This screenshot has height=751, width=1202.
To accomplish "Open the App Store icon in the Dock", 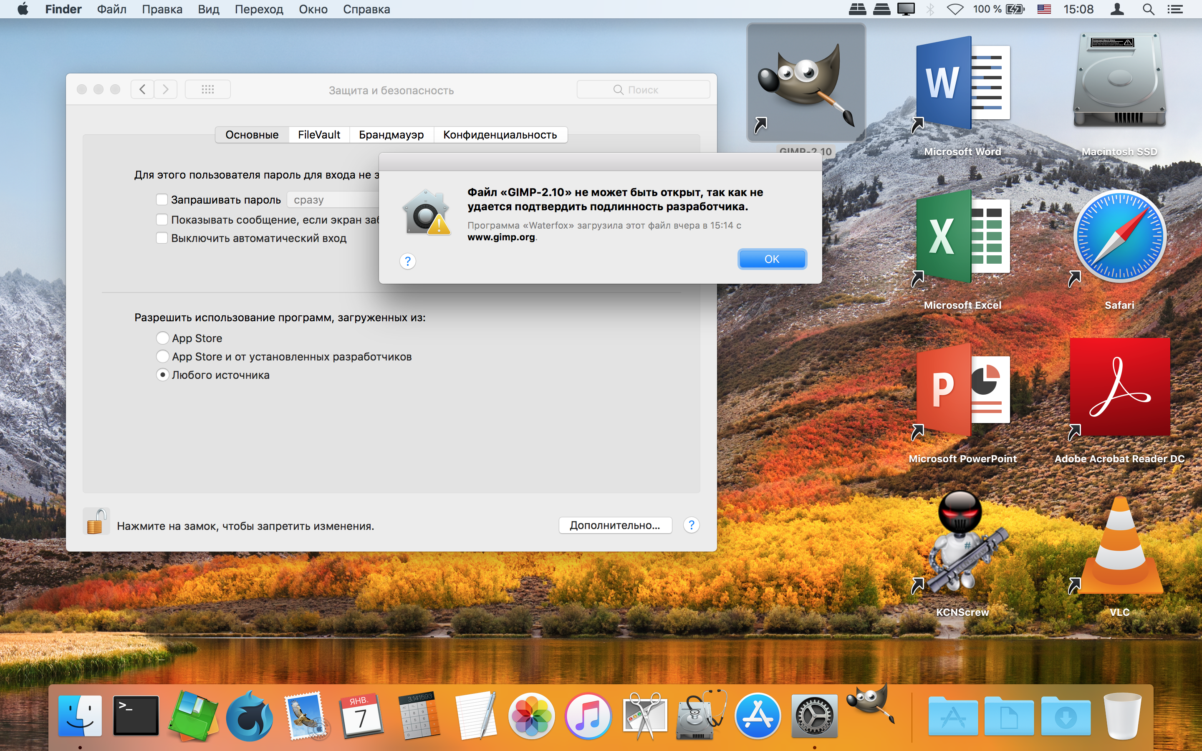I will click(757, 716).
